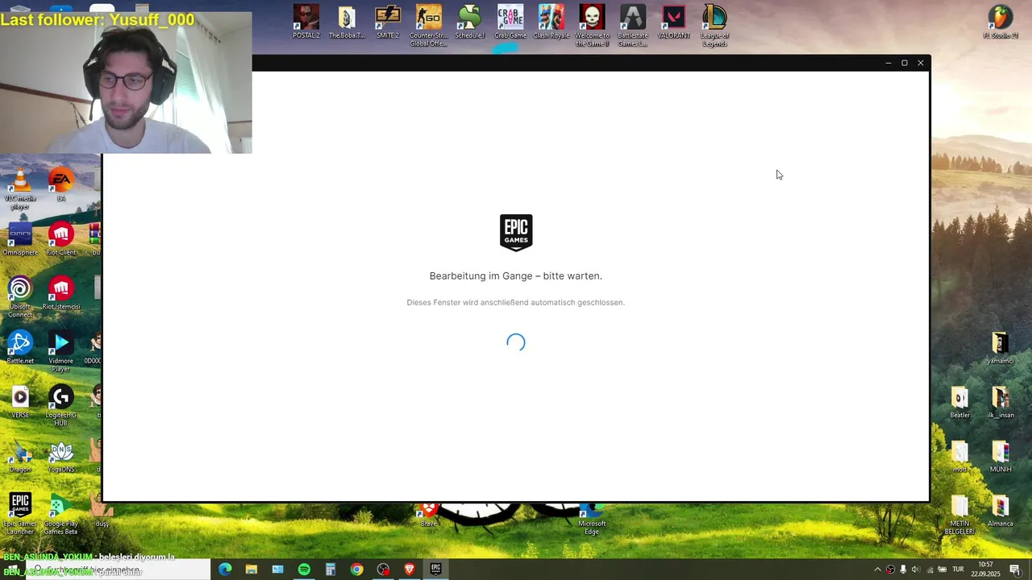Screen dimensions: 1032x580
Task: Open Microsoft Edge desktop shortcut
Action: [592, 520]
